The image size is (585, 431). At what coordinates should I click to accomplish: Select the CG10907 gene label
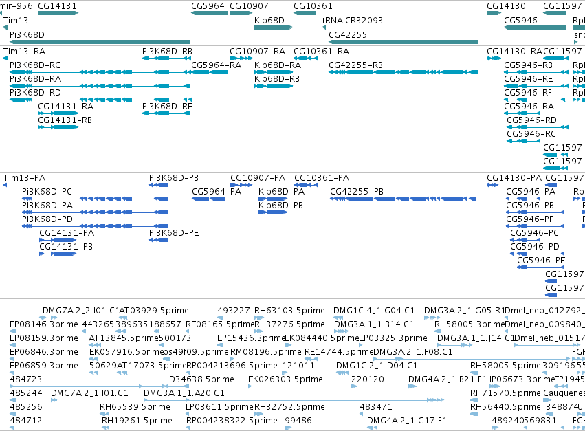point(249,6)
